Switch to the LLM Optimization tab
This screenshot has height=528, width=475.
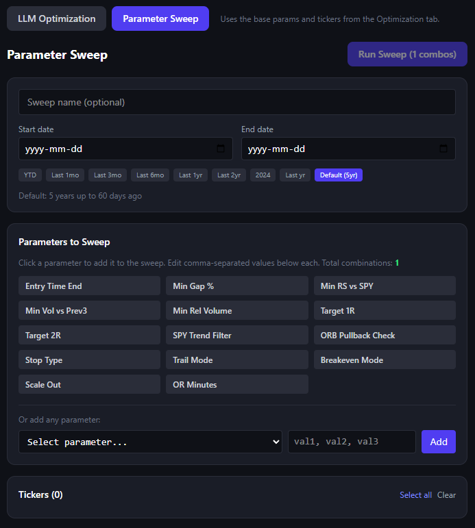point(56,18)
